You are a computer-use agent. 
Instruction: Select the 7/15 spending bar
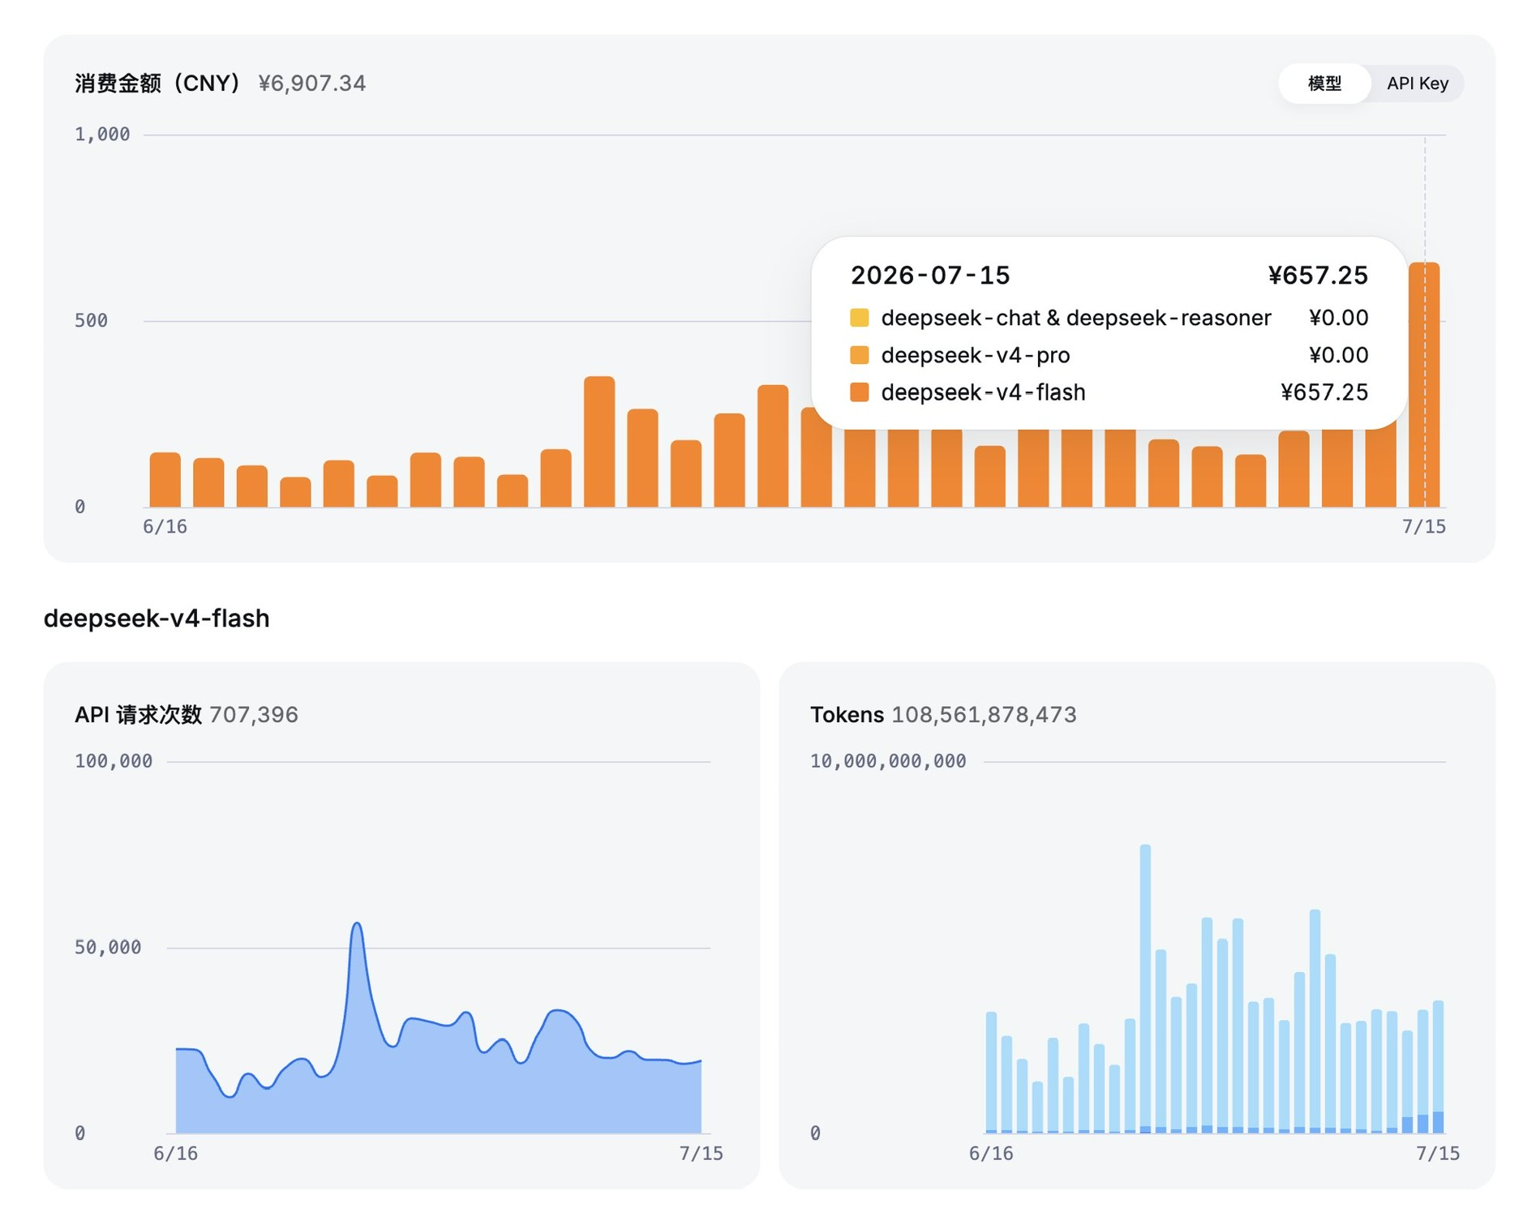[x=1424, y=385]
